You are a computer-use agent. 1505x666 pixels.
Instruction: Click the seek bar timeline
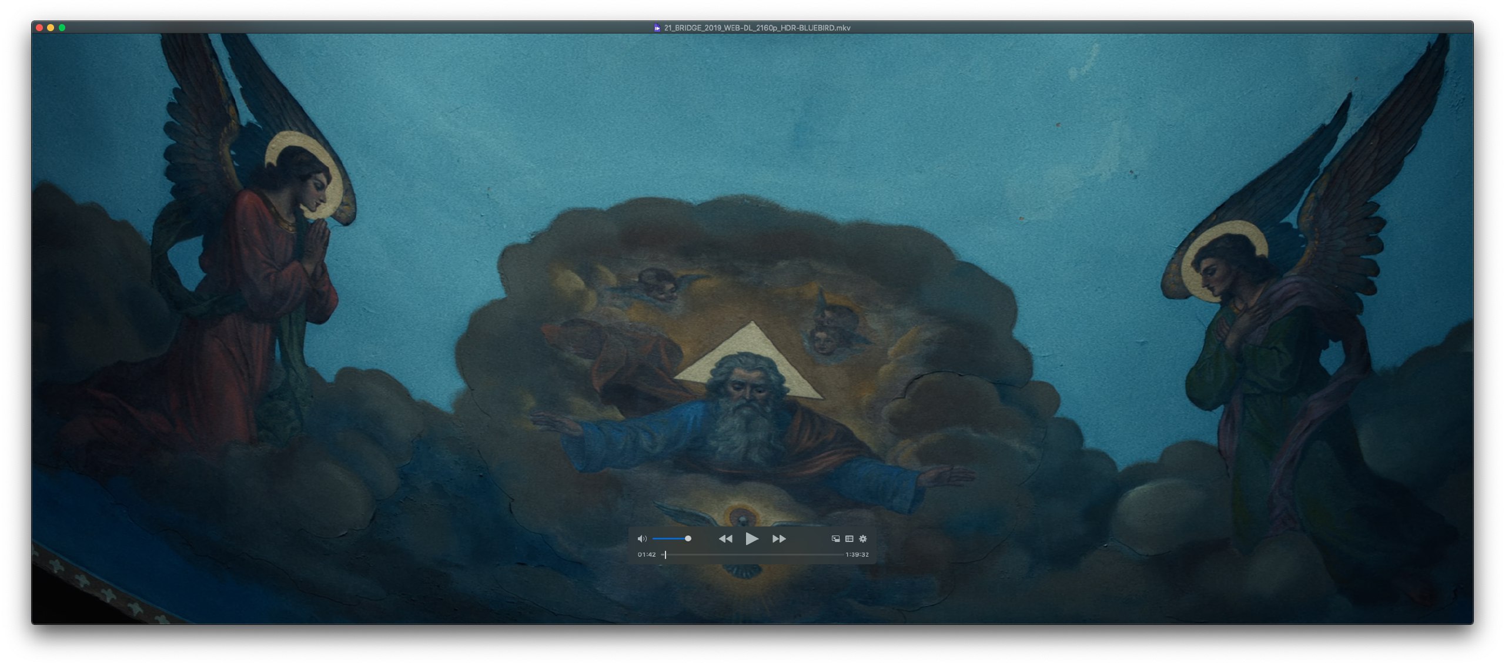click(752, 554)
